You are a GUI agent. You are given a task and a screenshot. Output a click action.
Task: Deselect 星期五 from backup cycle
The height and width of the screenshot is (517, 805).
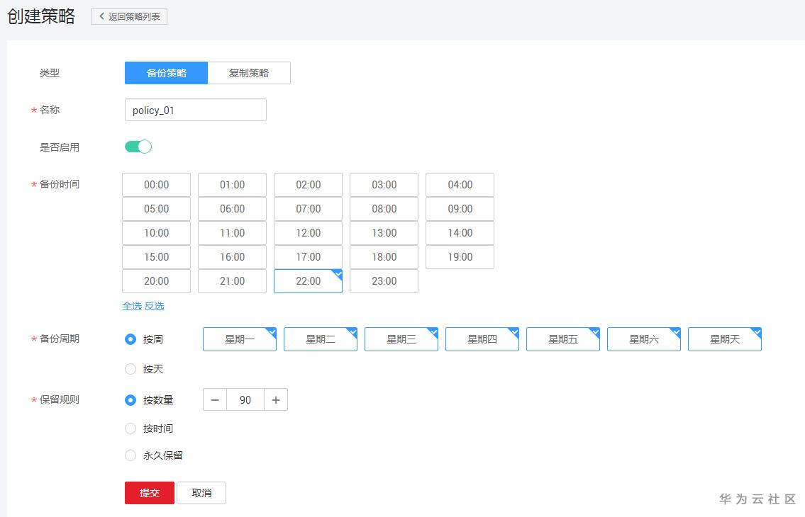click(x=563, y=339)
